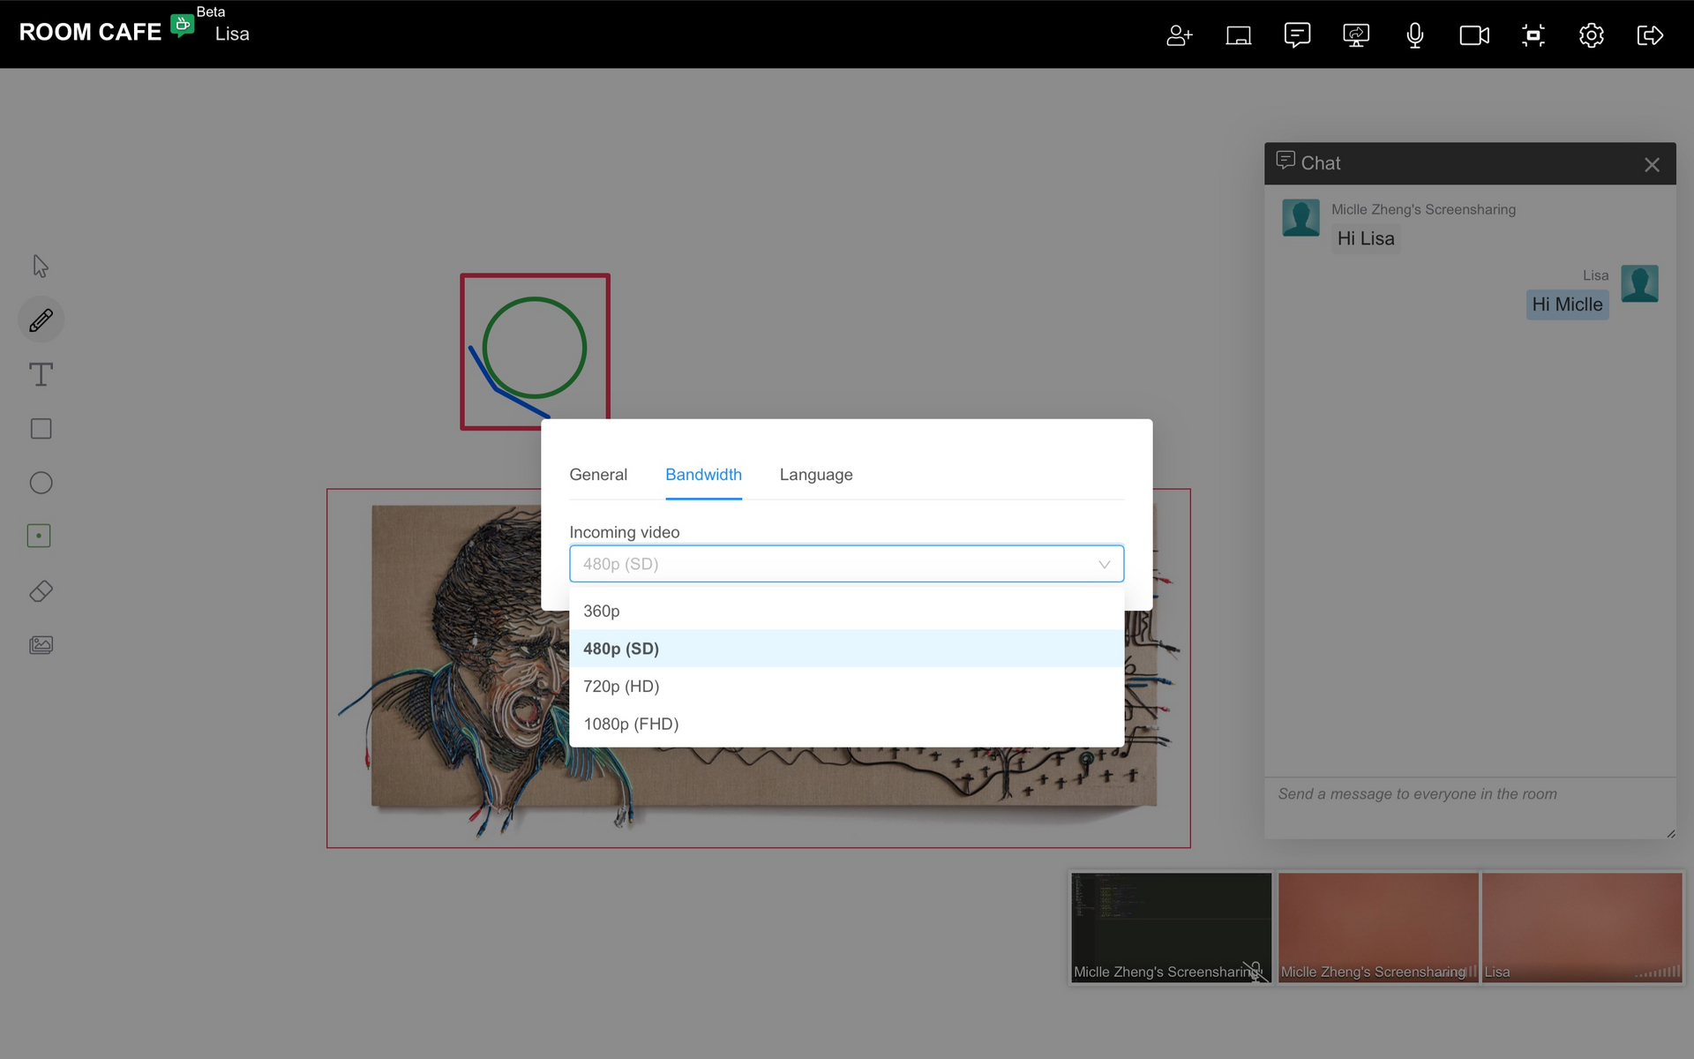Screen dimensions: 1694x1059
Task: Select the pointer tool
Action: (x=41, y=266)
